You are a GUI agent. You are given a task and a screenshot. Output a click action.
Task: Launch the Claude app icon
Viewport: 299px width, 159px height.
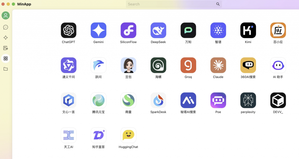click(218, 65)
